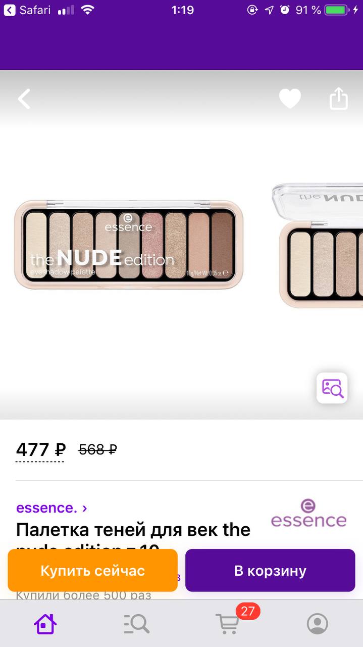Tap the share icon
This screenshot has width=363, height=647.
(339, 98)
